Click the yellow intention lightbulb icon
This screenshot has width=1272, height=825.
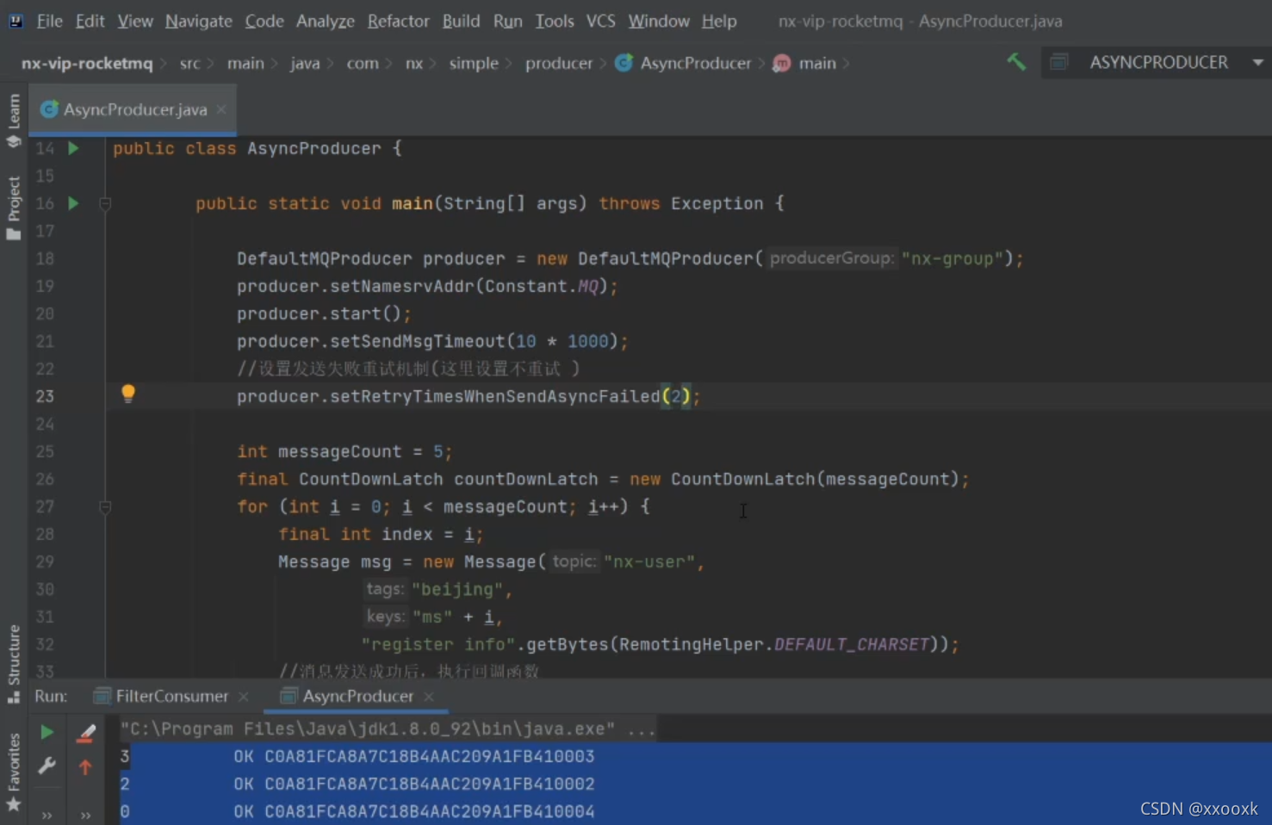pyautogui.click(x=128, y=394)
